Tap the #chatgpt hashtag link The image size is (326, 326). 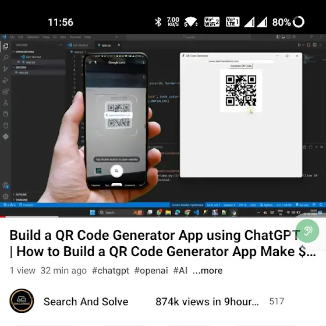[111, 271]
